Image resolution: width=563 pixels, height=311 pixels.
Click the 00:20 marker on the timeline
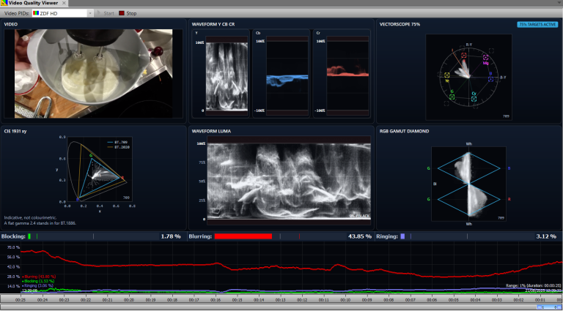(128, 300)
